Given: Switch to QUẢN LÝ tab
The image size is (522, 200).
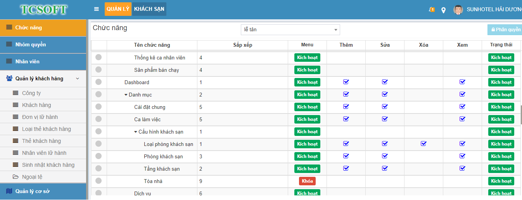Looking at the screenshot, I should (118, 9).
